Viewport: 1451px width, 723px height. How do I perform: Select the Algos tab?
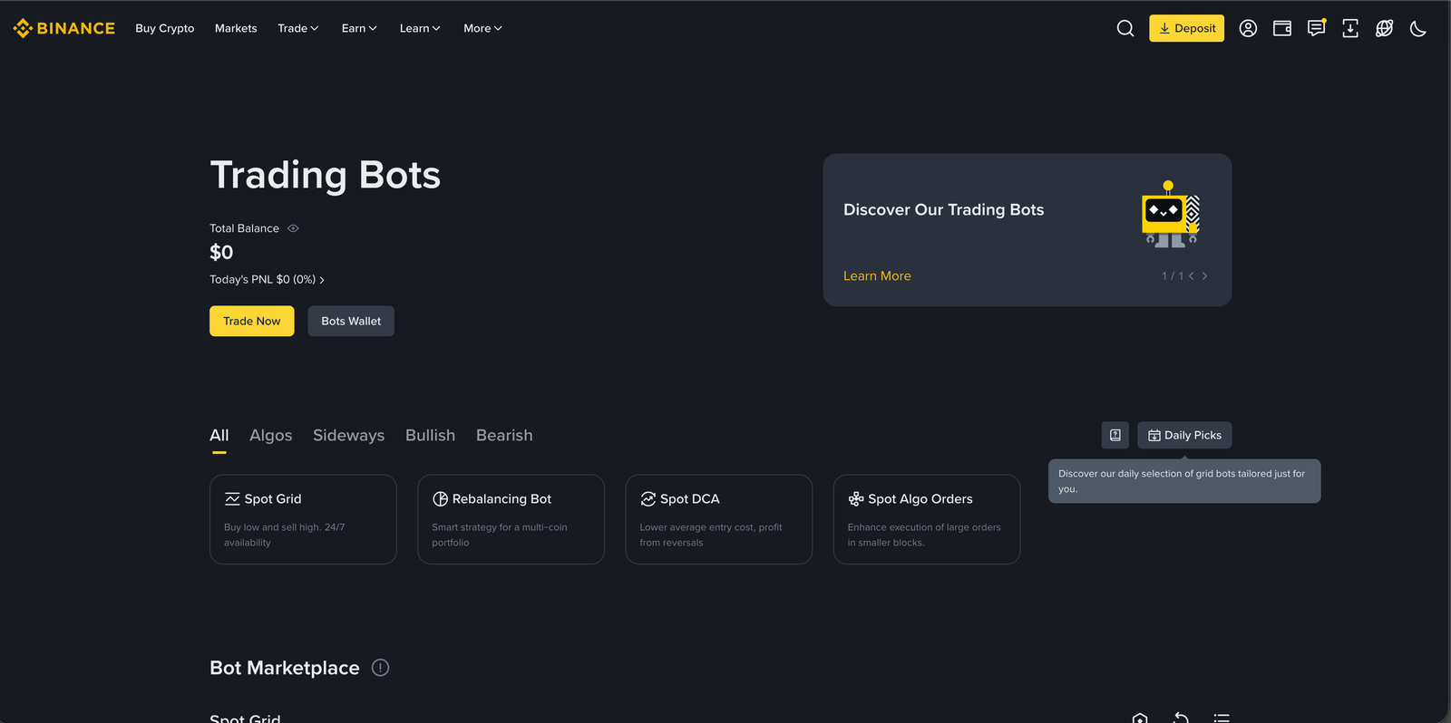[x=271, y=436]
